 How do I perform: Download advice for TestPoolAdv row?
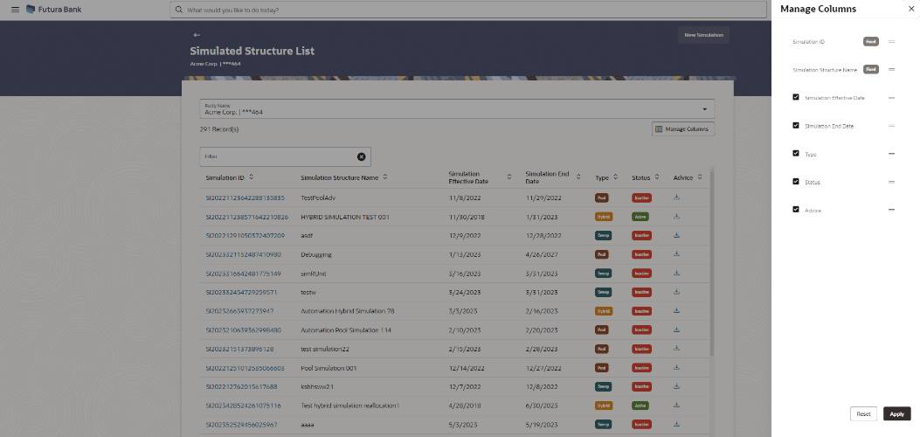(x=676, y=198)
